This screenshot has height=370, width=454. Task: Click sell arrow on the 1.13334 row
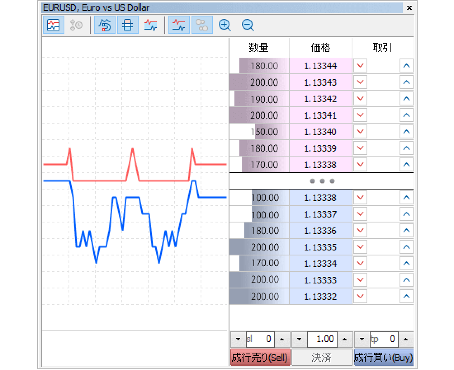tap(360, 264)
